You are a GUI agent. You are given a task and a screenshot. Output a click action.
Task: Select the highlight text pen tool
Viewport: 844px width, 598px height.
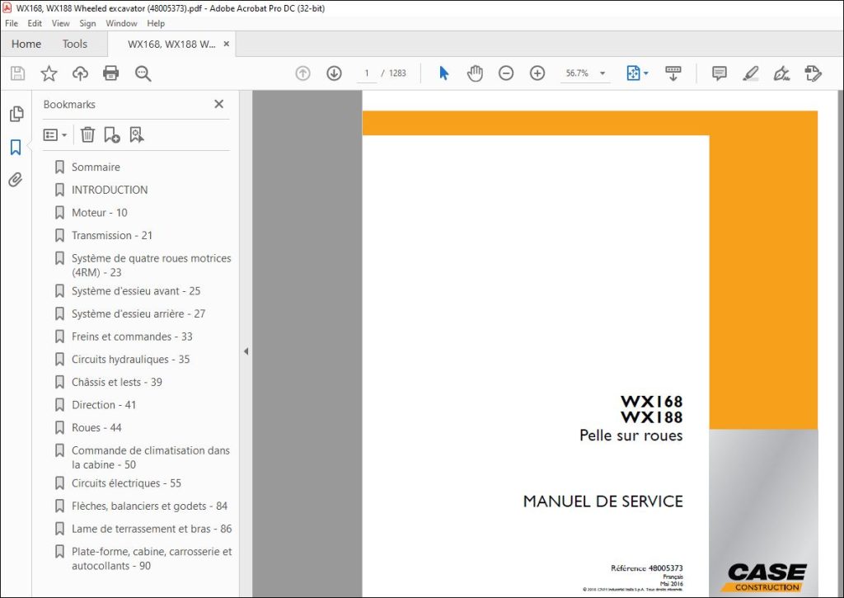(x=750, y=73)
